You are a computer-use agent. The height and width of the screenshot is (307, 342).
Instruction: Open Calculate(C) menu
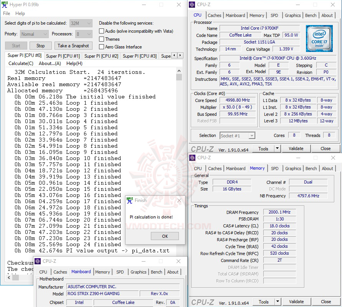click(x=21, y=63)
